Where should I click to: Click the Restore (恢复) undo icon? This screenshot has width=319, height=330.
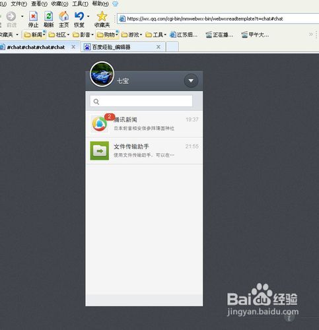click(x=79, y=16)
